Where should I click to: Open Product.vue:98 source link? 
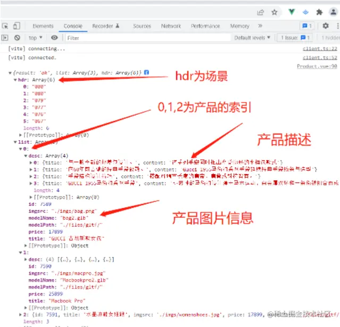pos(317,66)
